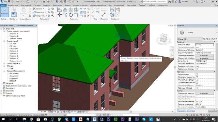
Task: Toggle the Показать границу обрезки checkbox
Action: click(197, 77)
